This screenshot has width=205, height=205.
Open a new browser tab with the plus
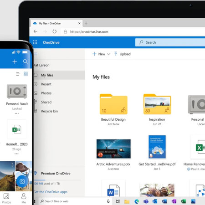coord(86,23)
